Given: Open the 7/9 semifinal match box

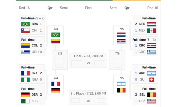Looking at the screenshot, I should pos(117,60).
